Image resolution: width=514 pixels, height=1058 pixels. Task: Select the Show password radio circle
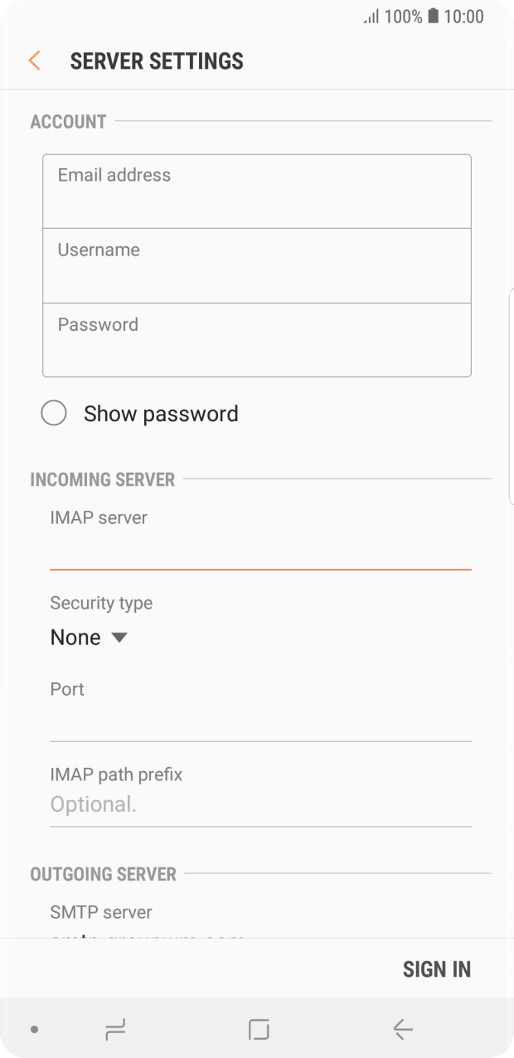(54, 413)
